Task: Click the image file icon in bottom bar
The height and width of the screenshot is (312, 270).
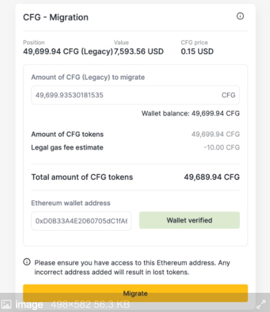Action: click(6, 304)
